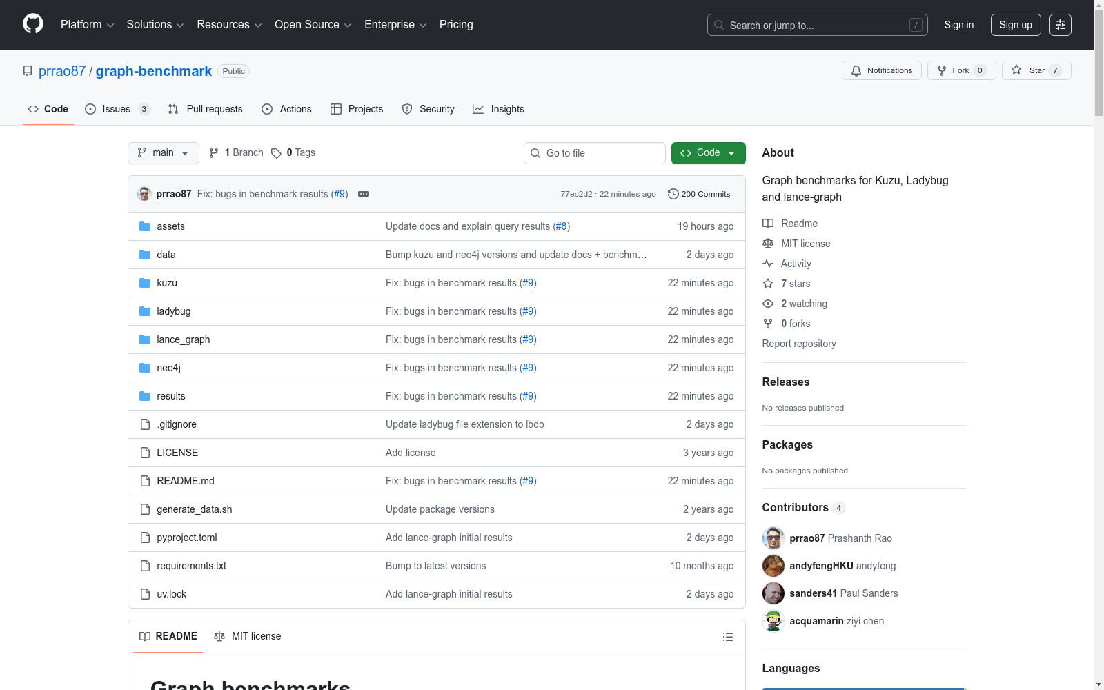Expand the Solutions dropdown
Viewport: 1104px width, 690px height.
click(155, 25)
